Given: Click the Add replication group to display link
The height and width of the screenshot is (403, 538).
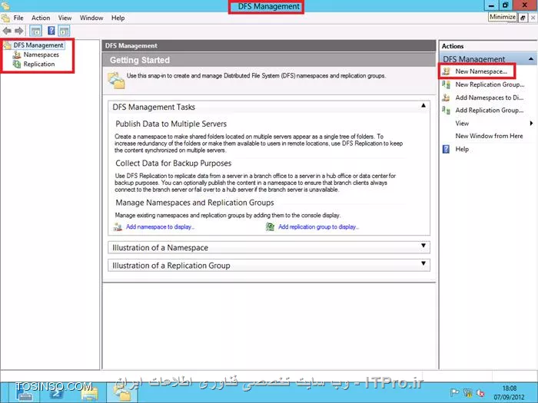Looking at the screenshot, I should pos(318,227).
